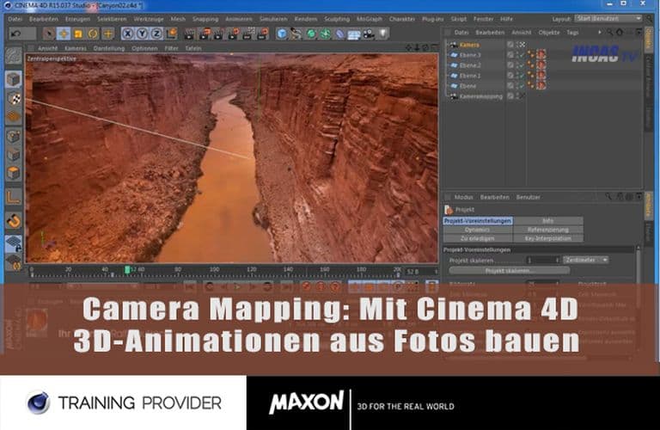Open the MoGraph menu
Image resolution: width=660 pixels, height=430 pixels.
(x=370, y=19)
